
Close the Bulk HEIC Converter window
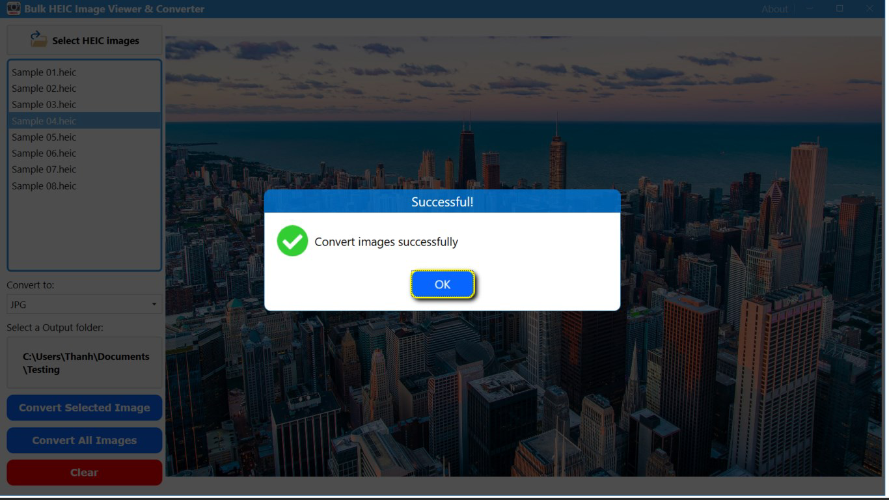tap(869, 8)
